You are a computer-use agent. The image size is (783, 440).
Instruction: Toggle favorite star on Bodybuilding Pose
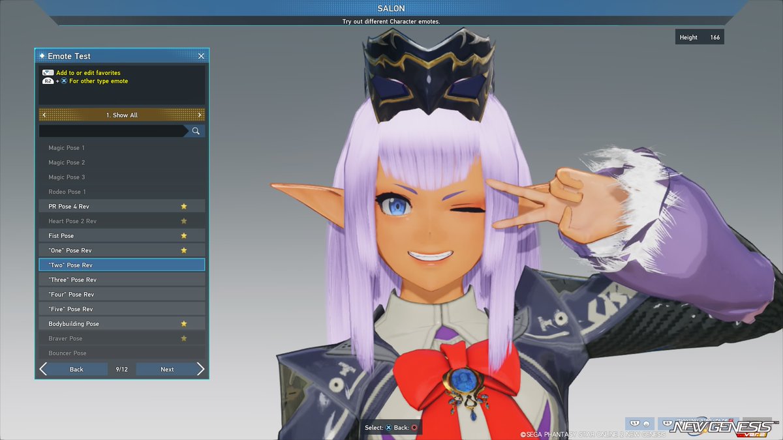pyautogui.click(x=184, y=323)
